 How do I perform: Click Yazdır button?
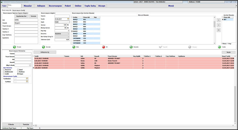tap(229, 52)
